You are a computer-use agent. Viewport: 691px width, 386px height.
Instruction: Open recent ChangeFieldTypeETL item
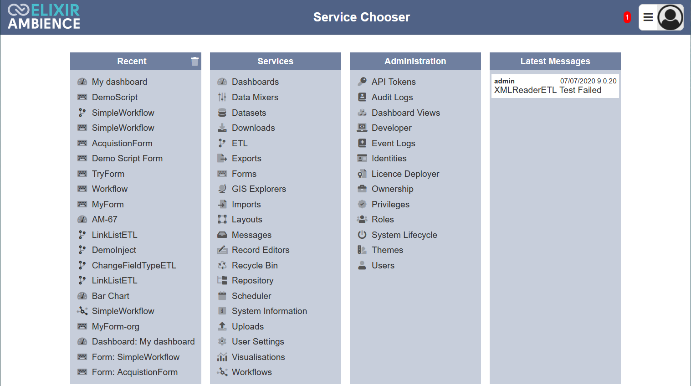pyautogui.click(x=133, y=265)
